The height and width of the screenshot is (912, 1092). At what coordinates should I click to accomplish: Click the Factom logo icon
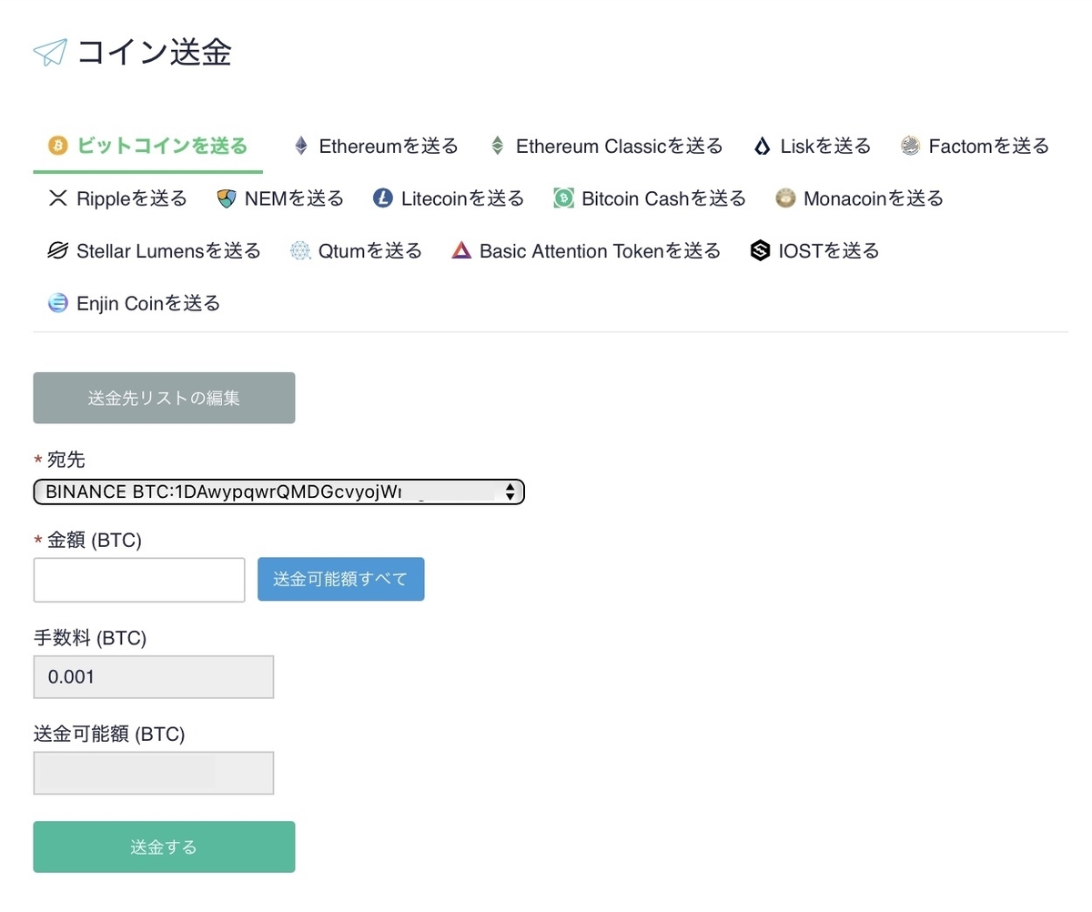tap(911, 146)
